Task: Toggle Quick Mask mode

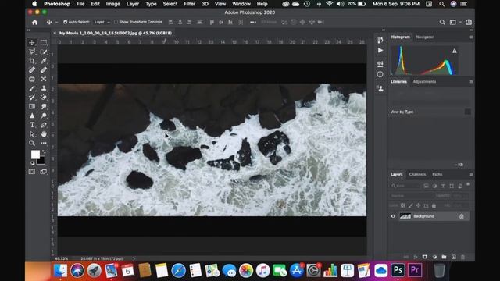Action: (x=32, y=172)
